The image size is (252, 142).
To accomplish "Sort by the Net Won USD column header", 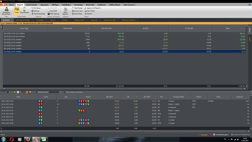I will point(108,28).
